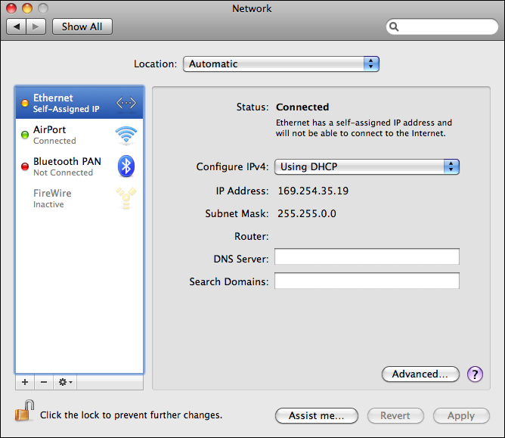Click the Assist me… button

pos(316,415)
